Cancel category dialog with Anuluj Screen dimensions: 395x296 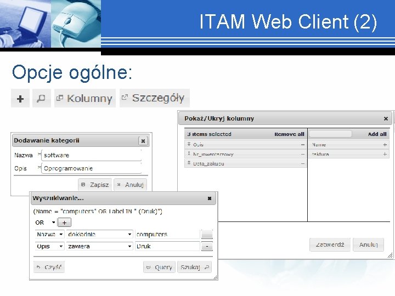pos(130,185)
